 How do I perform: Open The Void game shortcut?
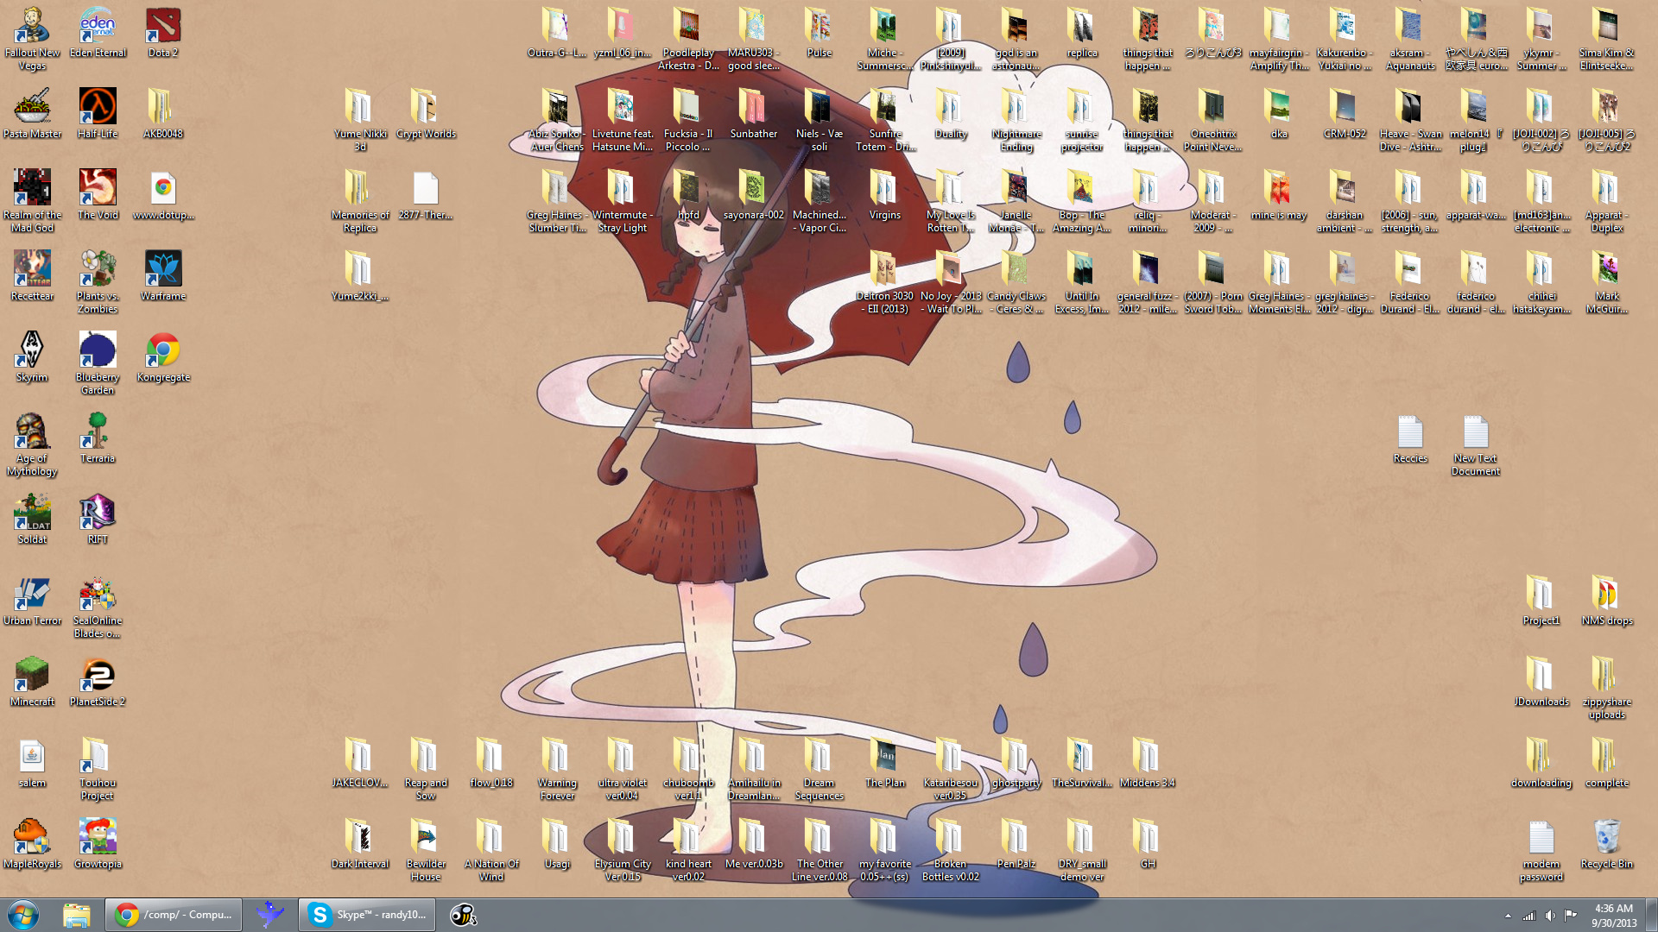tap(98, 195)
